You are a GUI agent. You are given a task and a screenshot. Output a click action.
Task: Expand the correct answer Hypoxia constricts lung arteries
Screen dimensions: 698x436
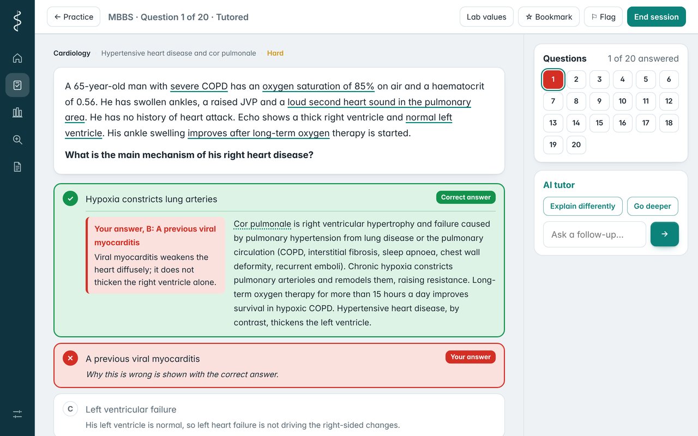(279, 199)
